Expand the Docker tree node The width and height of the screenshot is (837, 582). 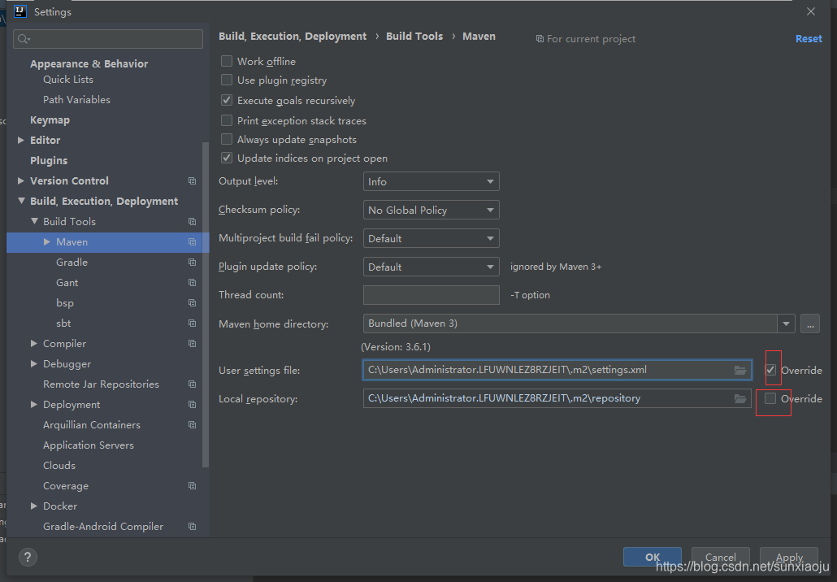(34, 506)
